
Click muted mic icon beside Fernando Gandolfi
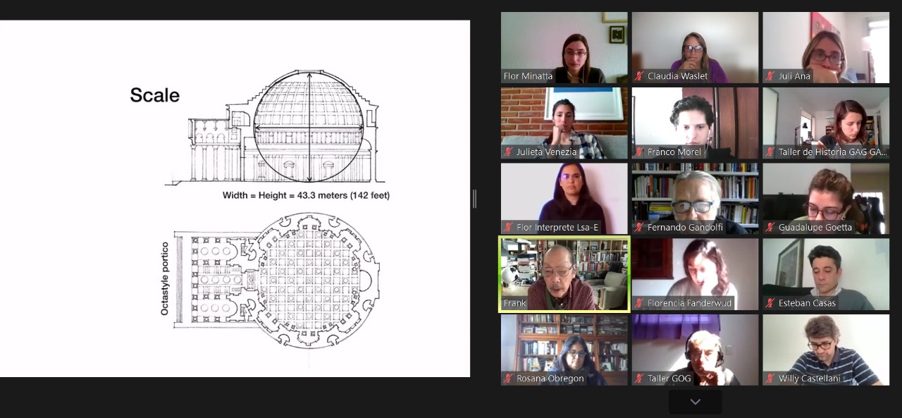pyautogui.click(x=640, y=227)
